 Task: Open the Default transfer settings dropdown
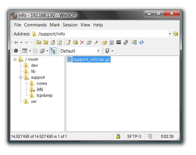pos(98,51)
